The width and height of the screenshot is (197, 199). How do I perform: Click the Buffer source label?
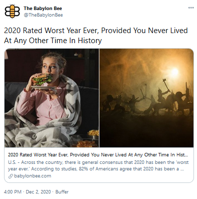click(x=62, y=192)
